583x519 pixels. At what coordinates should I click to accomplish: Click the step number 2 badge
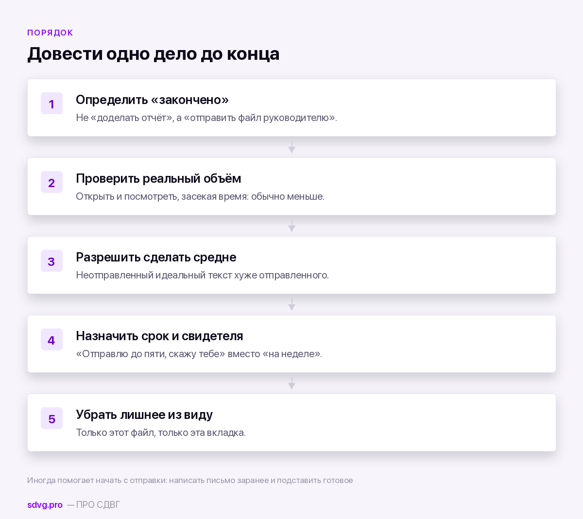coord(51,182)
